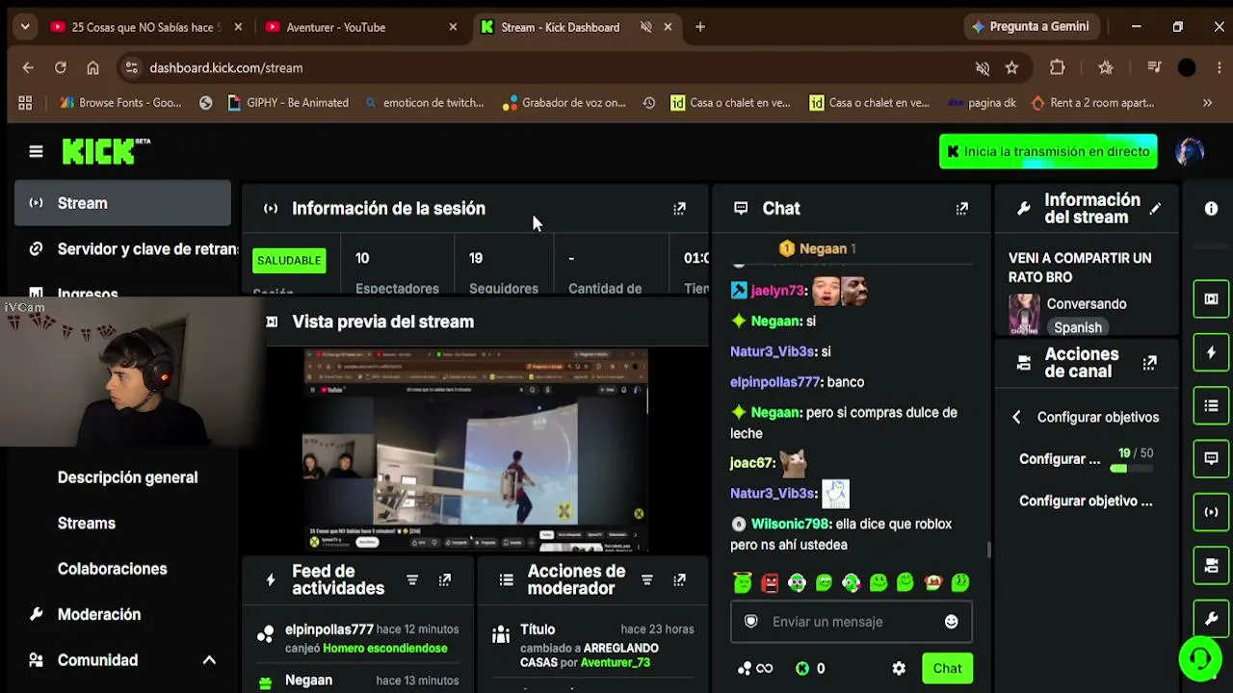Open the Homero escondiendose reward link
The height and width of the screenshot is (693, 1233).
[385, 648]
